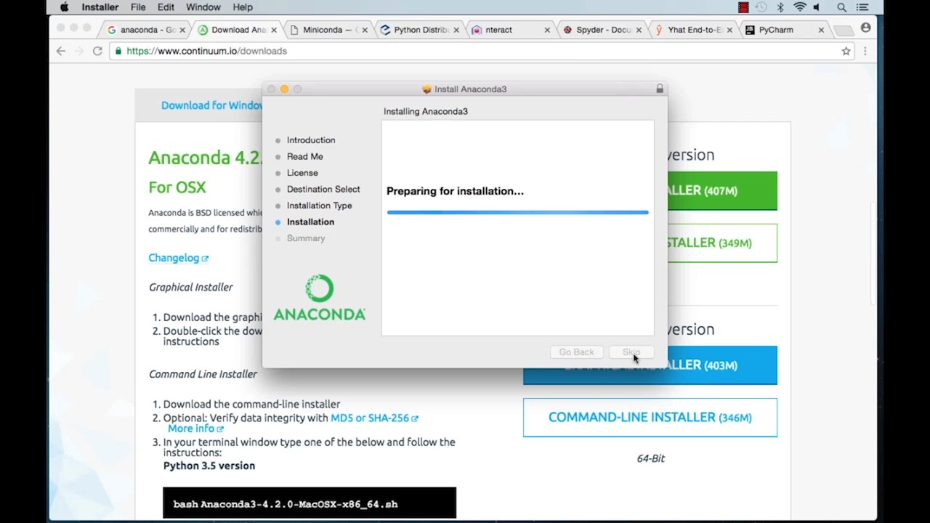Click the Go Back button in installer
The width and height of the screenshot is (930, 523).
(577, 352)
